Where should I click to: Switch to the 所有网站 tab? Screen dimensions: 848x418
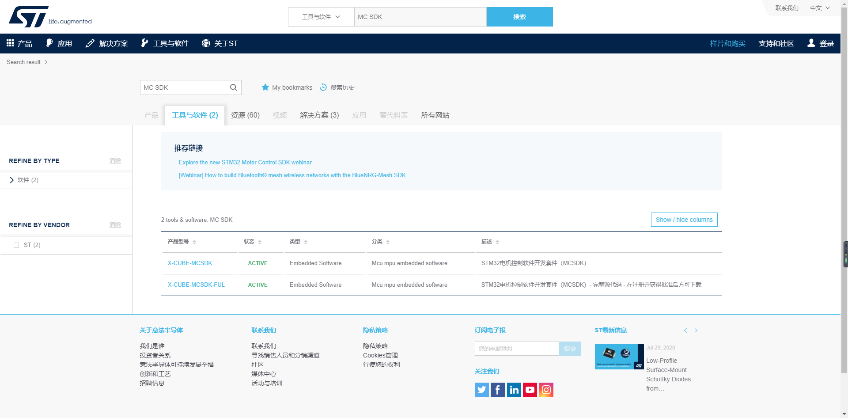(x=435, y=115)
